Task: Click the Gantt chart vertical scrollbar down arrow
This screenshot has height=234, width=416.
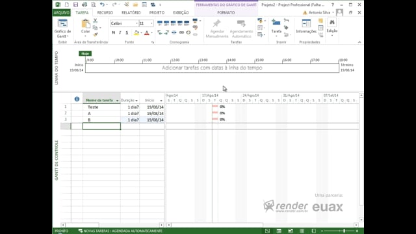Action: [361, 220]
